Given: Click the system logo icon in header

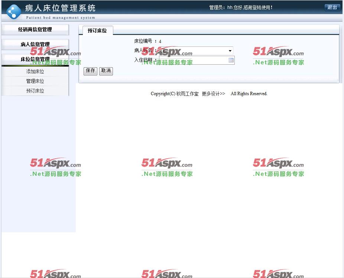Looking at the screenshot, I should 14,12.
